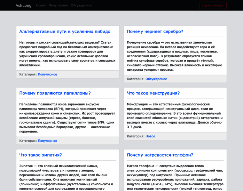243x191 pixels.
Task: Open the question Почему появляются папилломы?
Action: click(x=55, y=93)
